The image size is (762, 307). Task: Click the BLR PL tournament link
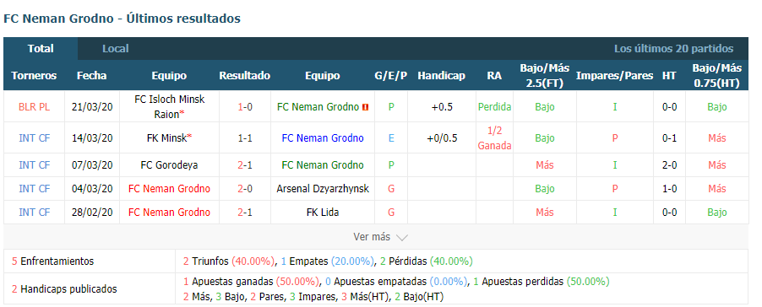34,107
